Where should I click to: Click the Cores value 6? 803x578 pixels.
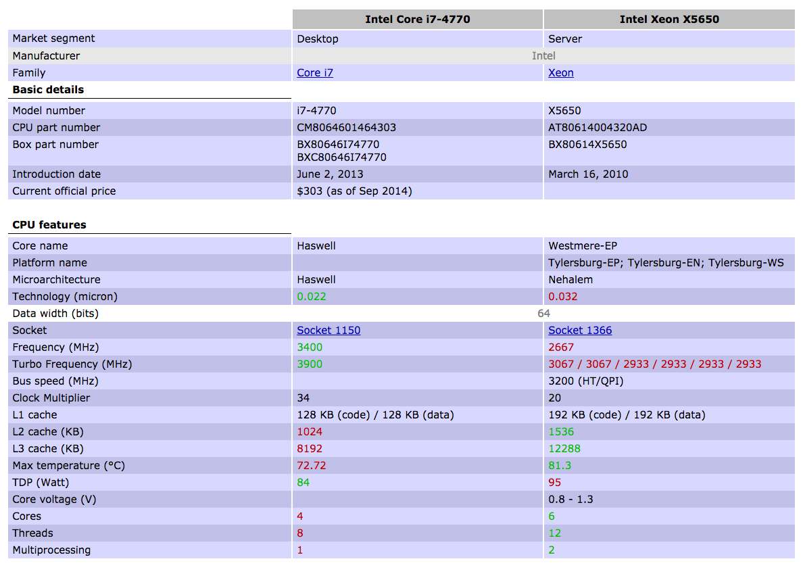(552, 516)
